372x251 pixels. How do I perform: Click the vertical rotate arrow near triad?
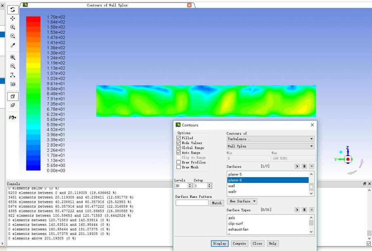tap(361, 163)
